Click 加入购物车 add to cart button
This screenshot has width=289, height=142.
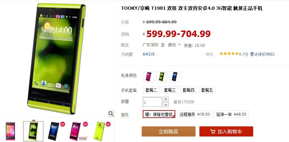(226, 132)
